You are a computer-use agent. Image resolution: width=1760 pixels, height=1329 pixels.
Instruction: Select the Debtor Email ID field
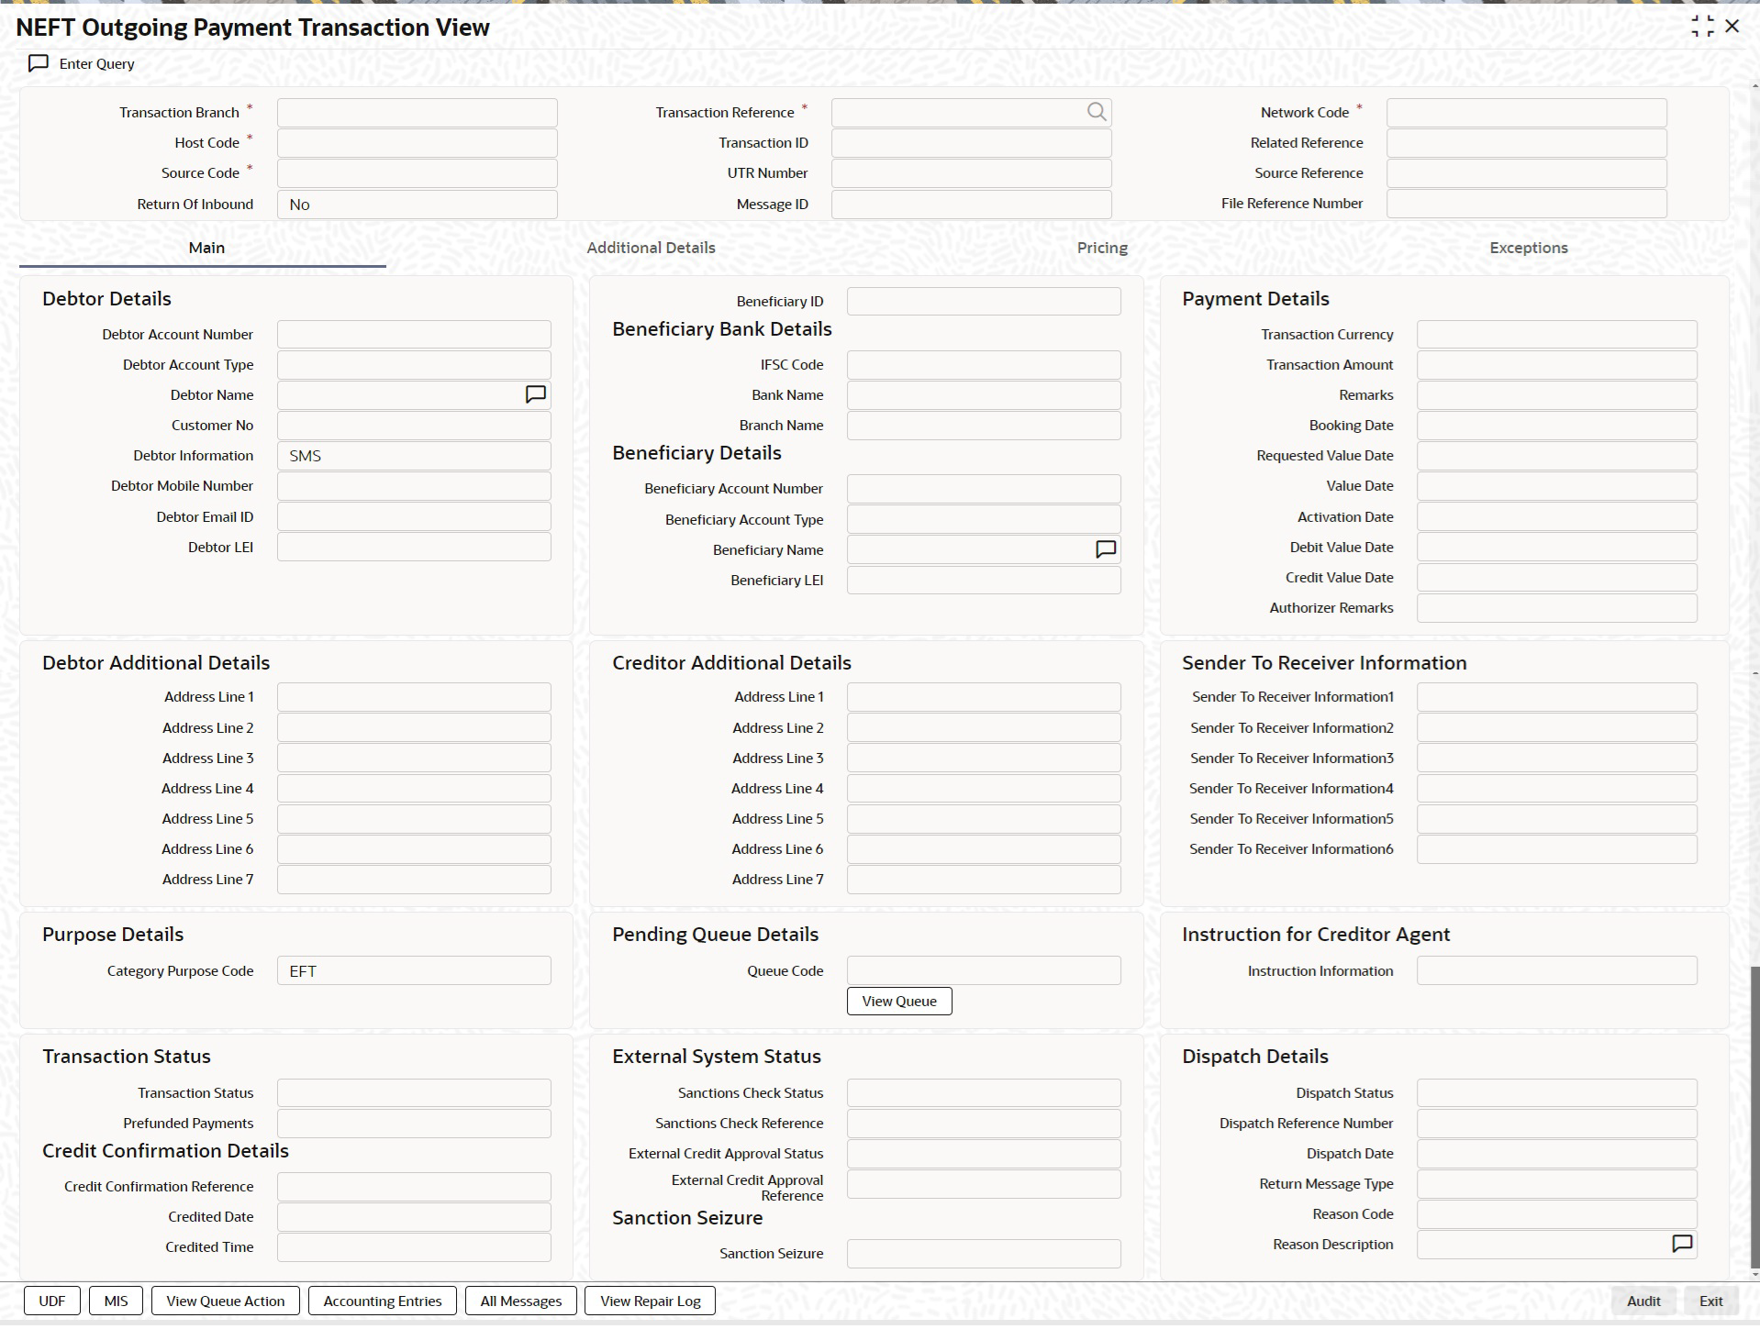tap(414, 516)
